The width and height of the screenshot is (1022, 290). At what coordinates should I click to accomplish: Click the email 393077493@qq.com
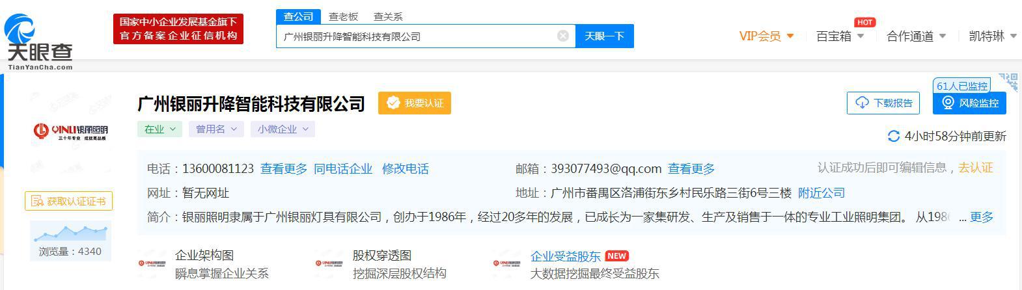tap(606, 169)
